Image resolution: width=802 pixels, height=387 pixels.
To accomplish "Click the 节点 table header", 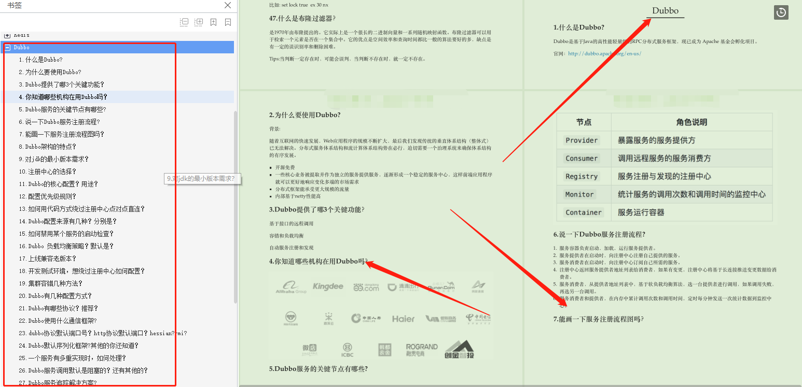I will [584, 122].
